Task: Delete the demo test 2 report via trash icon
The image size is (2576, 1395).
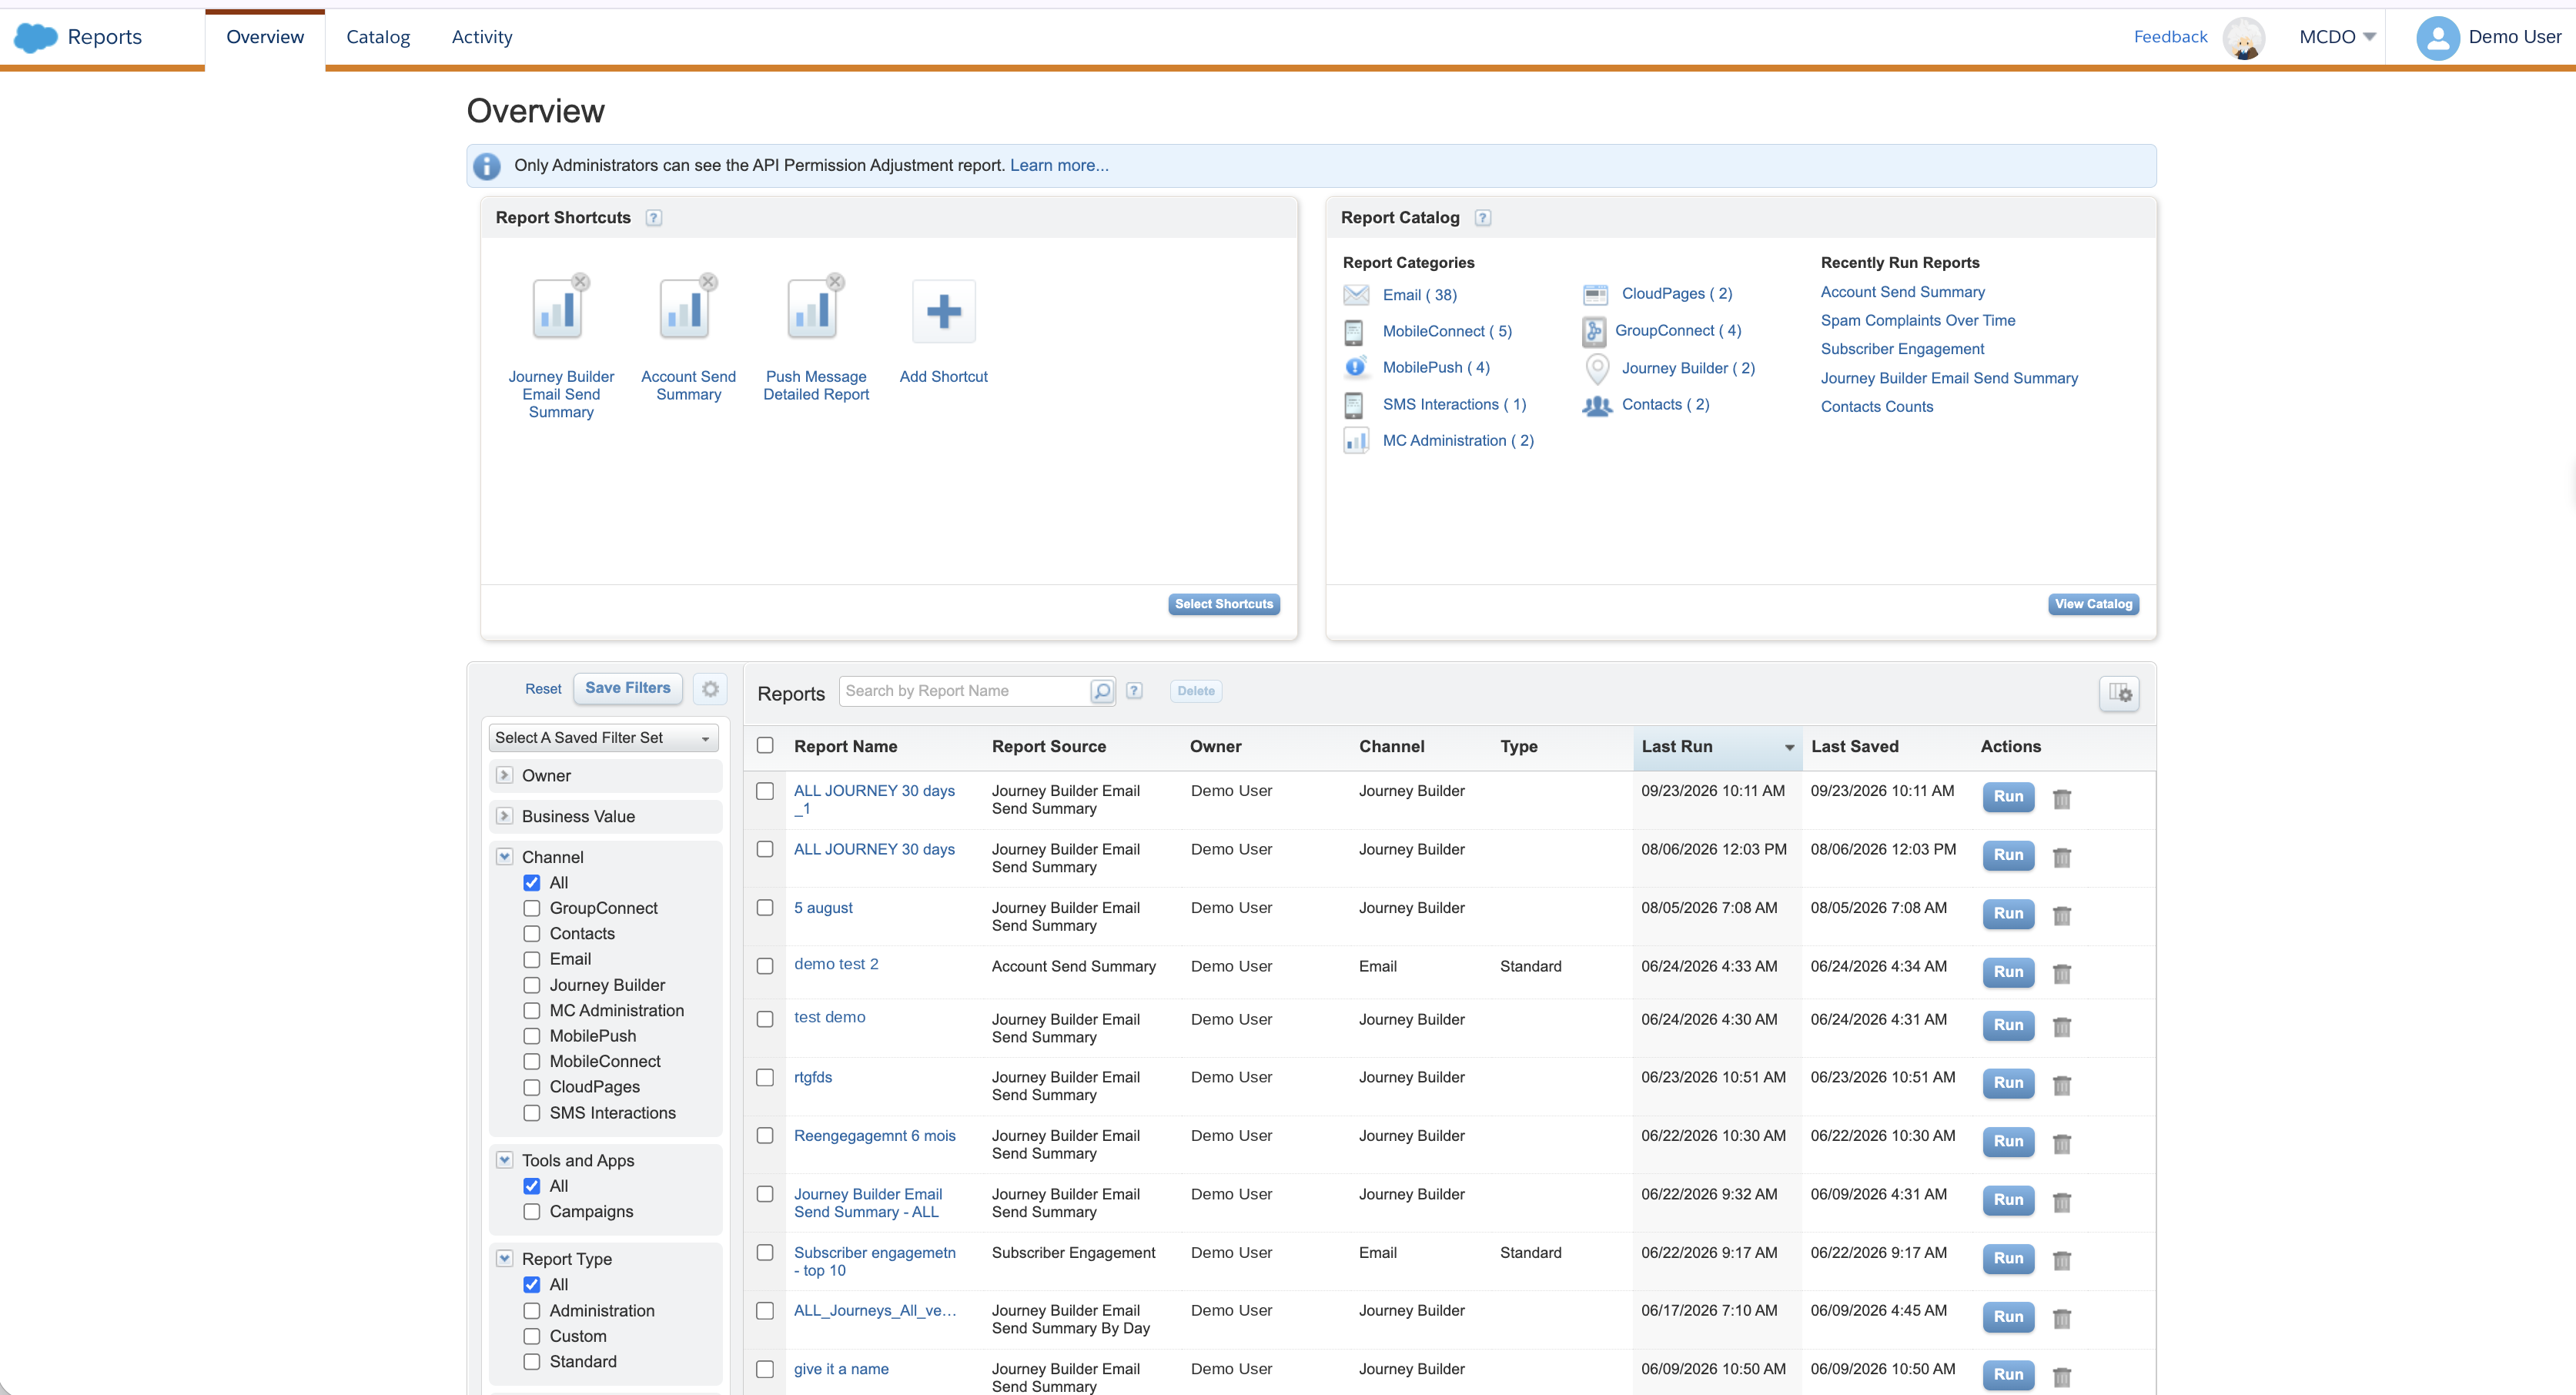Action: [x=2061, y=973]
